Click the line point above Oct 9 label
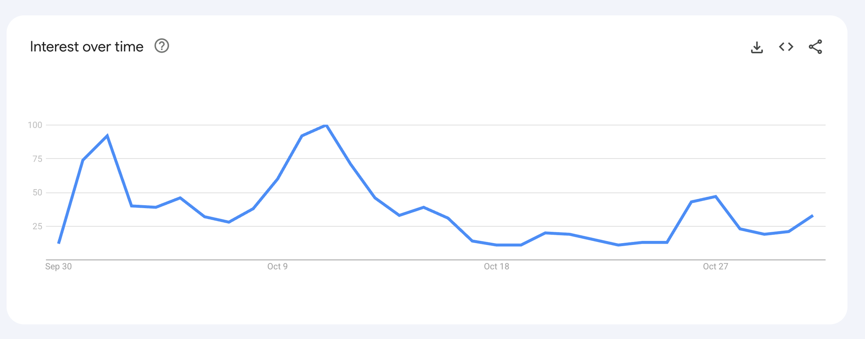This screenshot has width=865, height=339. tap(277, 179)
